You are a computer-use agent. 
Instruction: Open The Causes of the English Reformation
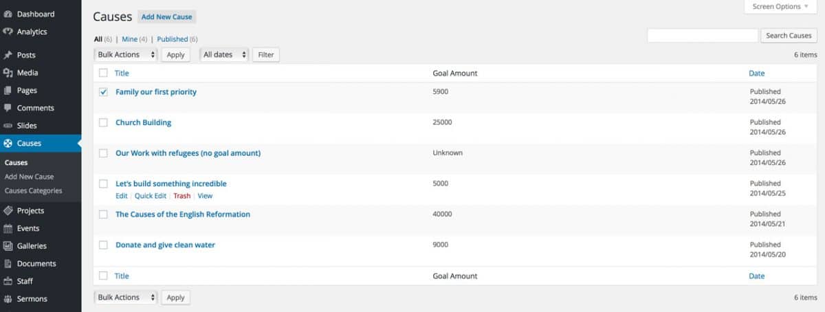coord(183,214)
